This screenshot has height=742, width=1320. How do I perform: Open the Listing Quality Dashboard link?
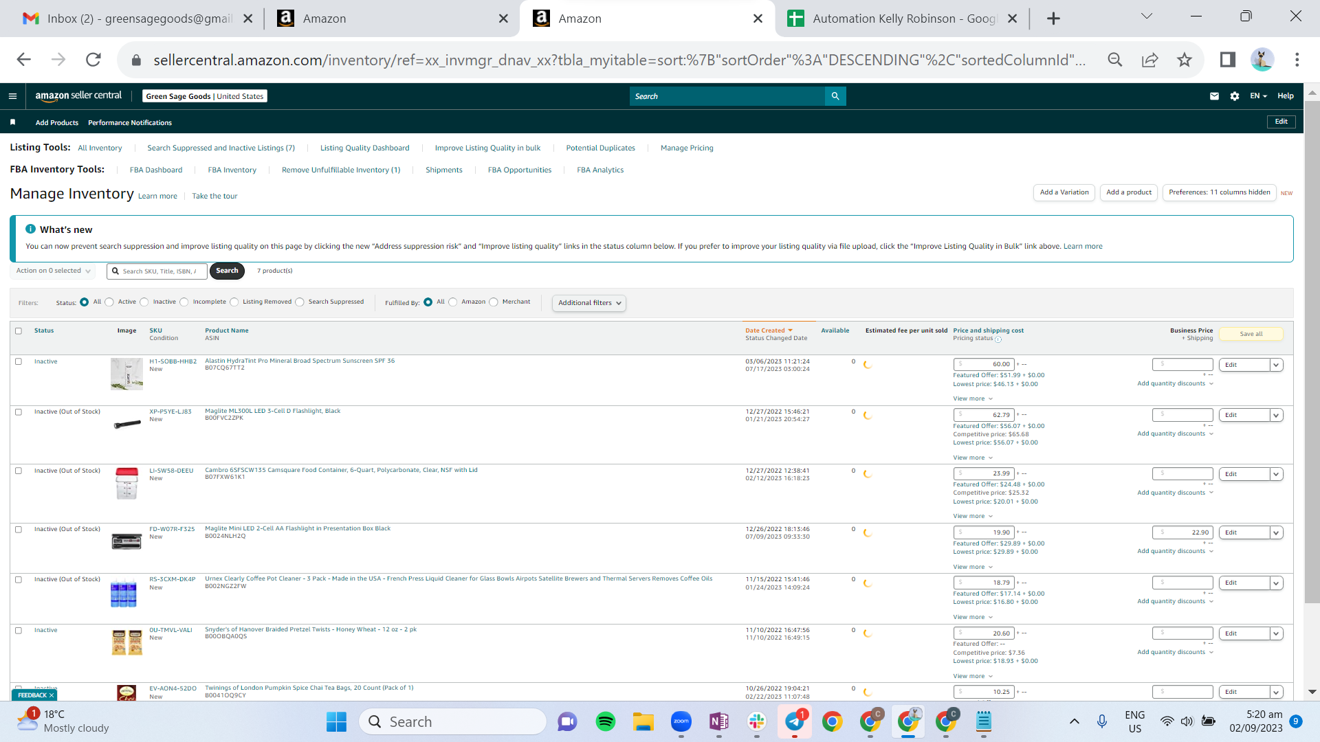pyautogui.click(x=364, y=148)
